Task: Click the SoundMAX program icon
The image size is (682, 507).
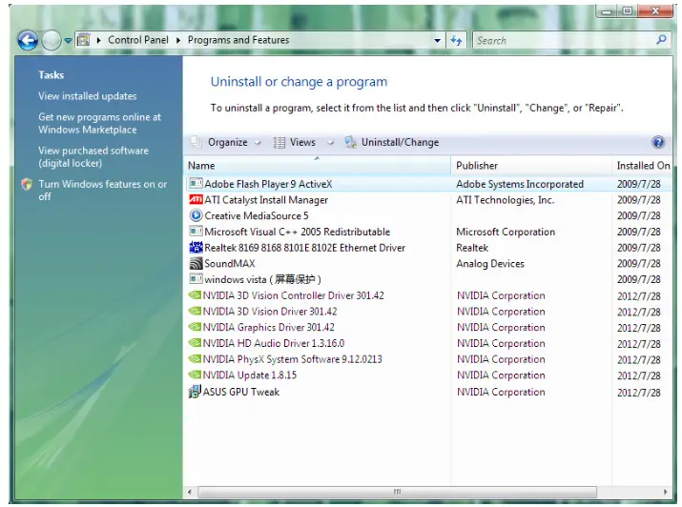Action: pos(196,264)
